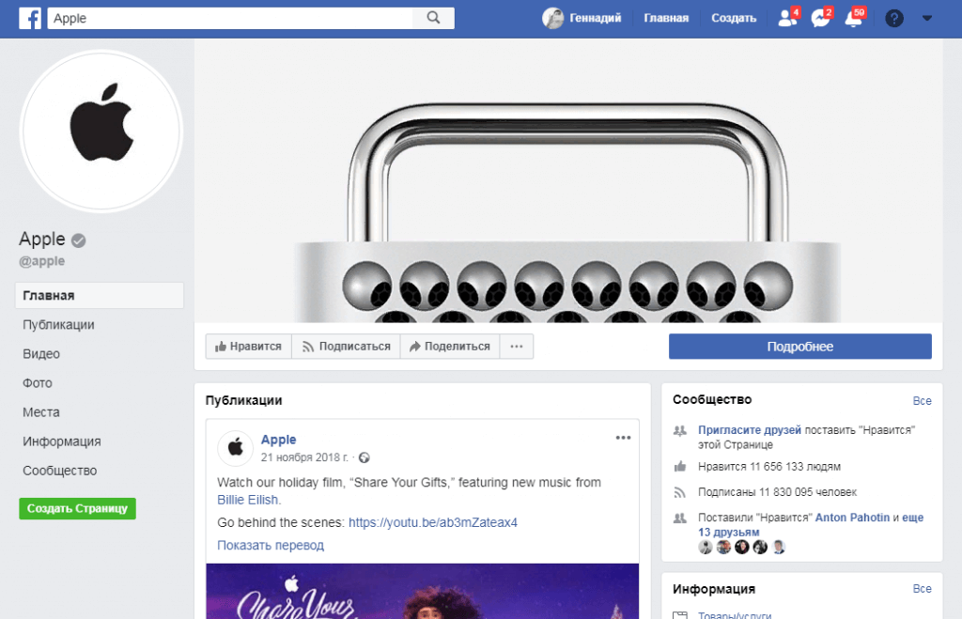Expand the account dropdown arrow
The height and width of the screenshot is (619, 962).
click(927, 19)
